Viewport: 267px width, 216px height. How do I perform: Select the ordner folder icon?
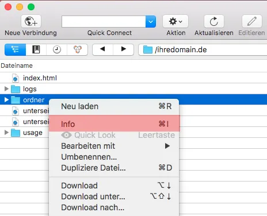pyautogui.click(x=16, y=100)
